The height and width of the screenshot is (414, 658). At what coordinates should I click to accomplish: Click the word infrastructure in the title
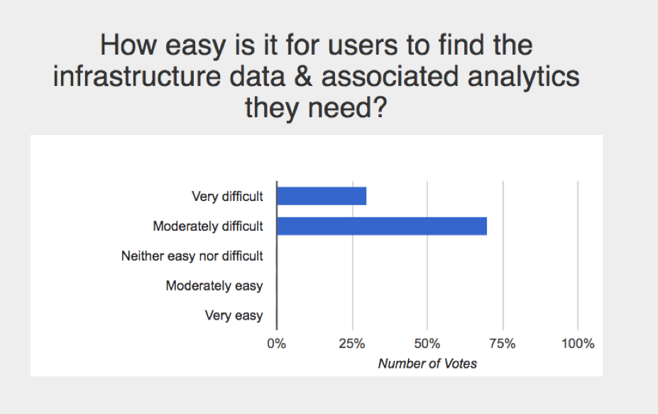coord(137,77)
